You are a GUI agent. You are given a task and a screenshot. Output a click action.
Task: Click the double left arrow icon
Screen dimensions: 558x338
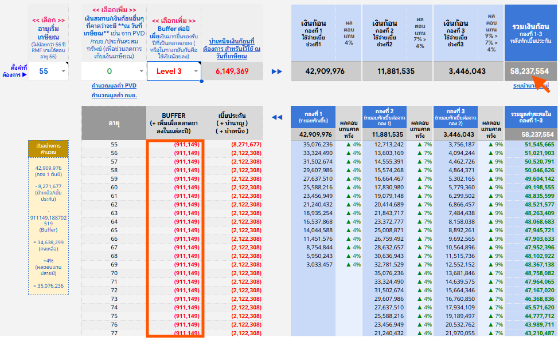pyautogui.click(x=277, y=117)
